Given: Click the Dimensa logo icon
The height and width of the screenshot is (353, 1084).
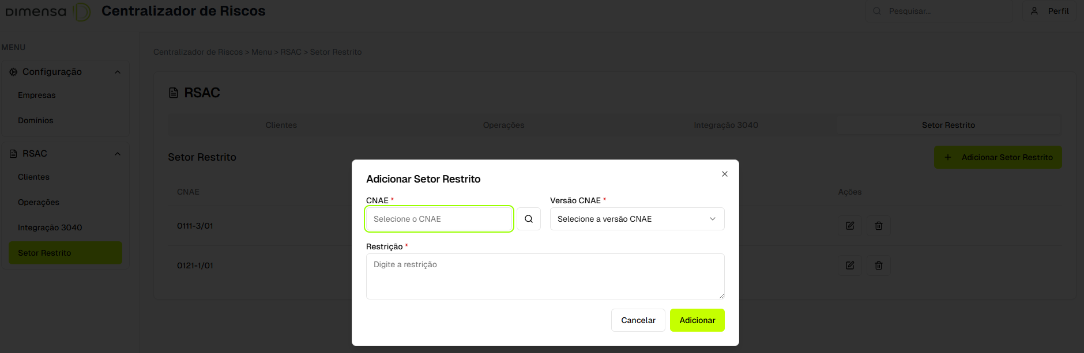Looking at the screenshot, I should click(x=82, y=12).
